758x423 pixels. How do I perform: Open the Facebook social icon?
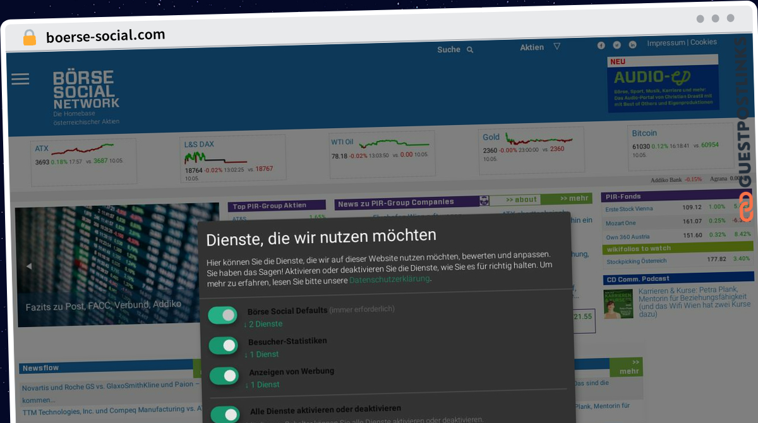click(x=601, y=45)
